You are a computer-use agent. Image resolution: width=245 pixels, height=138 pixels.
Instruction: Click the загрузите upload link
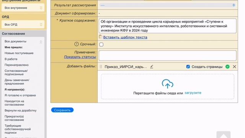point(193,93)
